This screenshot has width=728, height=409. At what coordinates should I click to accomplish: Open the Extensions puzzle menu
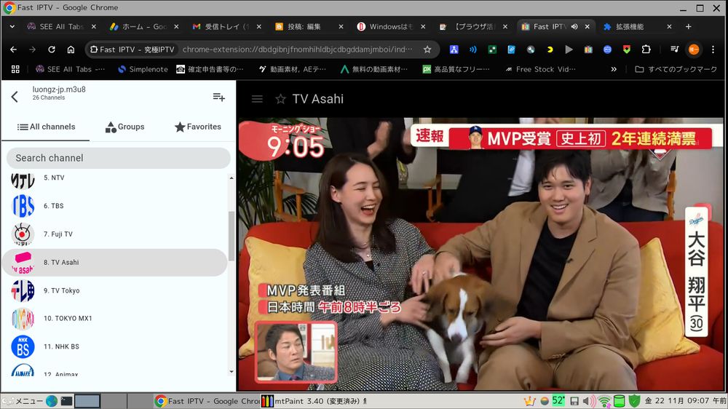click(x=646, y=49)
